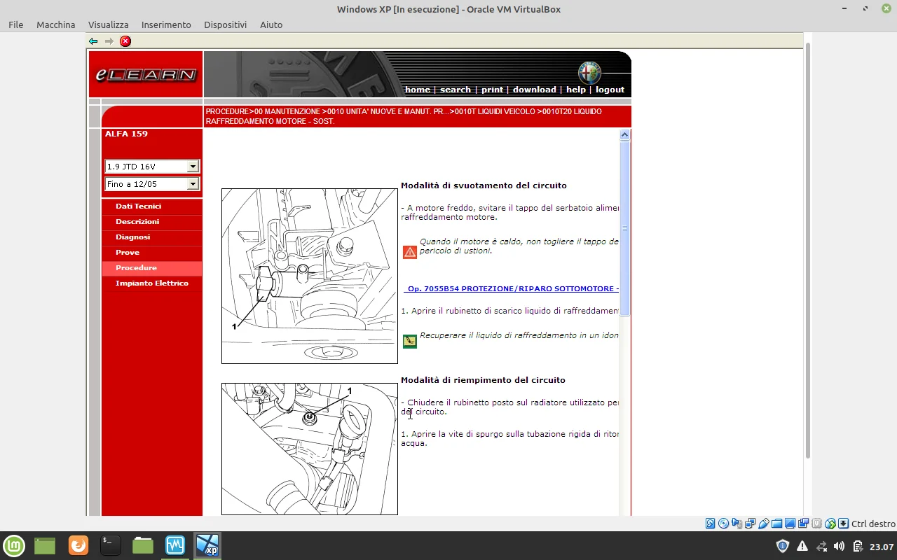The width and height of the screenshot is (897, 560).
Task: Click the bleed screw diagram image
Action: (310, 449)
